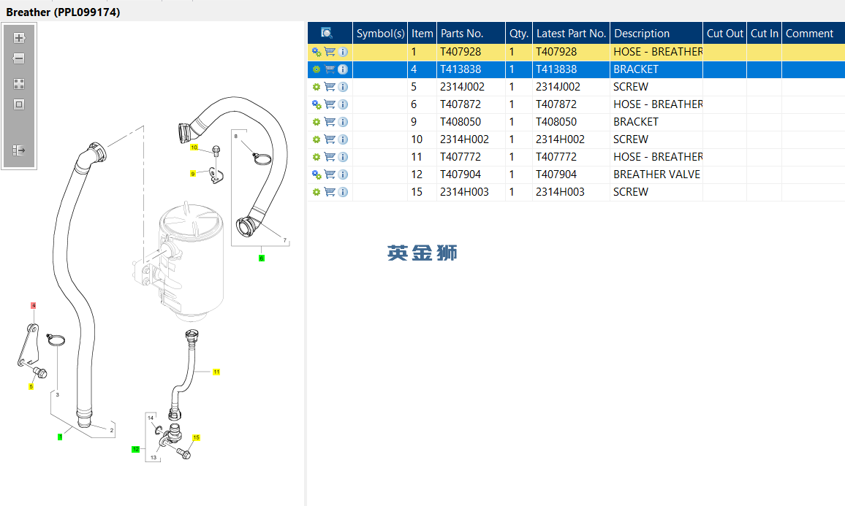Click gear icon for T413838 bracket

pos(317,69)
